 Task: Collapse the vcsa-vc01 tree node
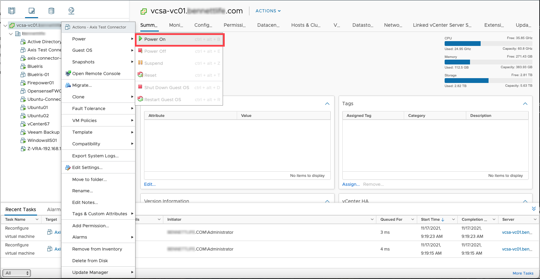[5, 25]
